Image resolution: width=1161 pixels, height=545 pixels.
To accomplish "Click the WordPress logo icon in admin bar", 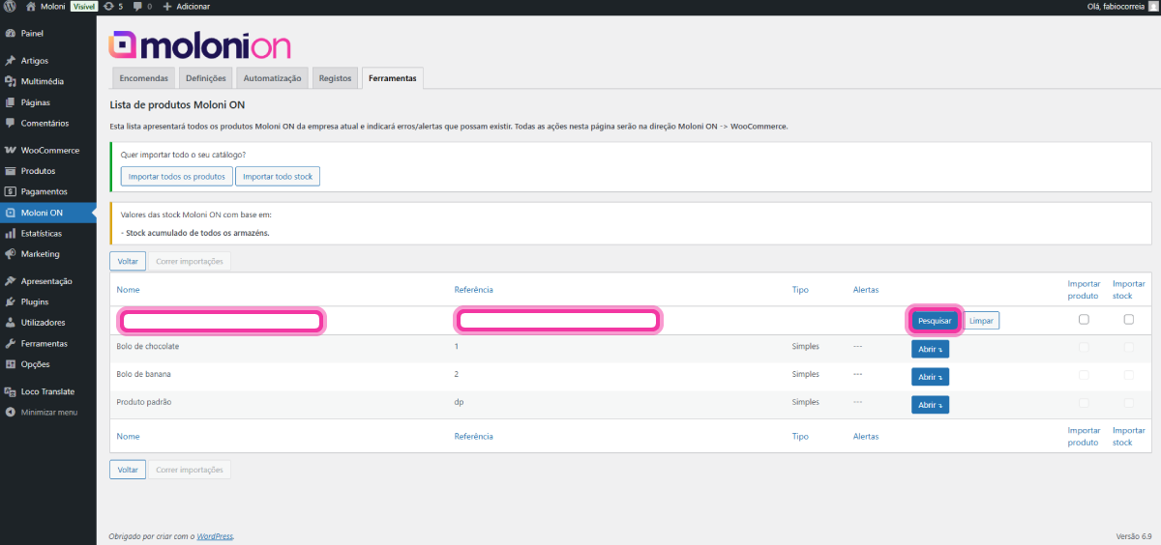I will [10, 7].
